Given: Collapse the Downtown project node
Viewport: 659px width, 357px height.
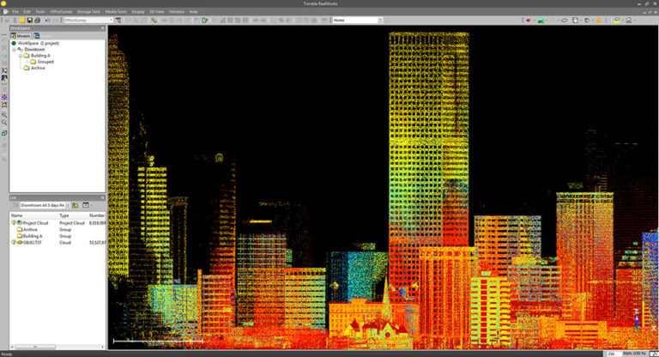Looking at the screenshot, I should [14, 49].
